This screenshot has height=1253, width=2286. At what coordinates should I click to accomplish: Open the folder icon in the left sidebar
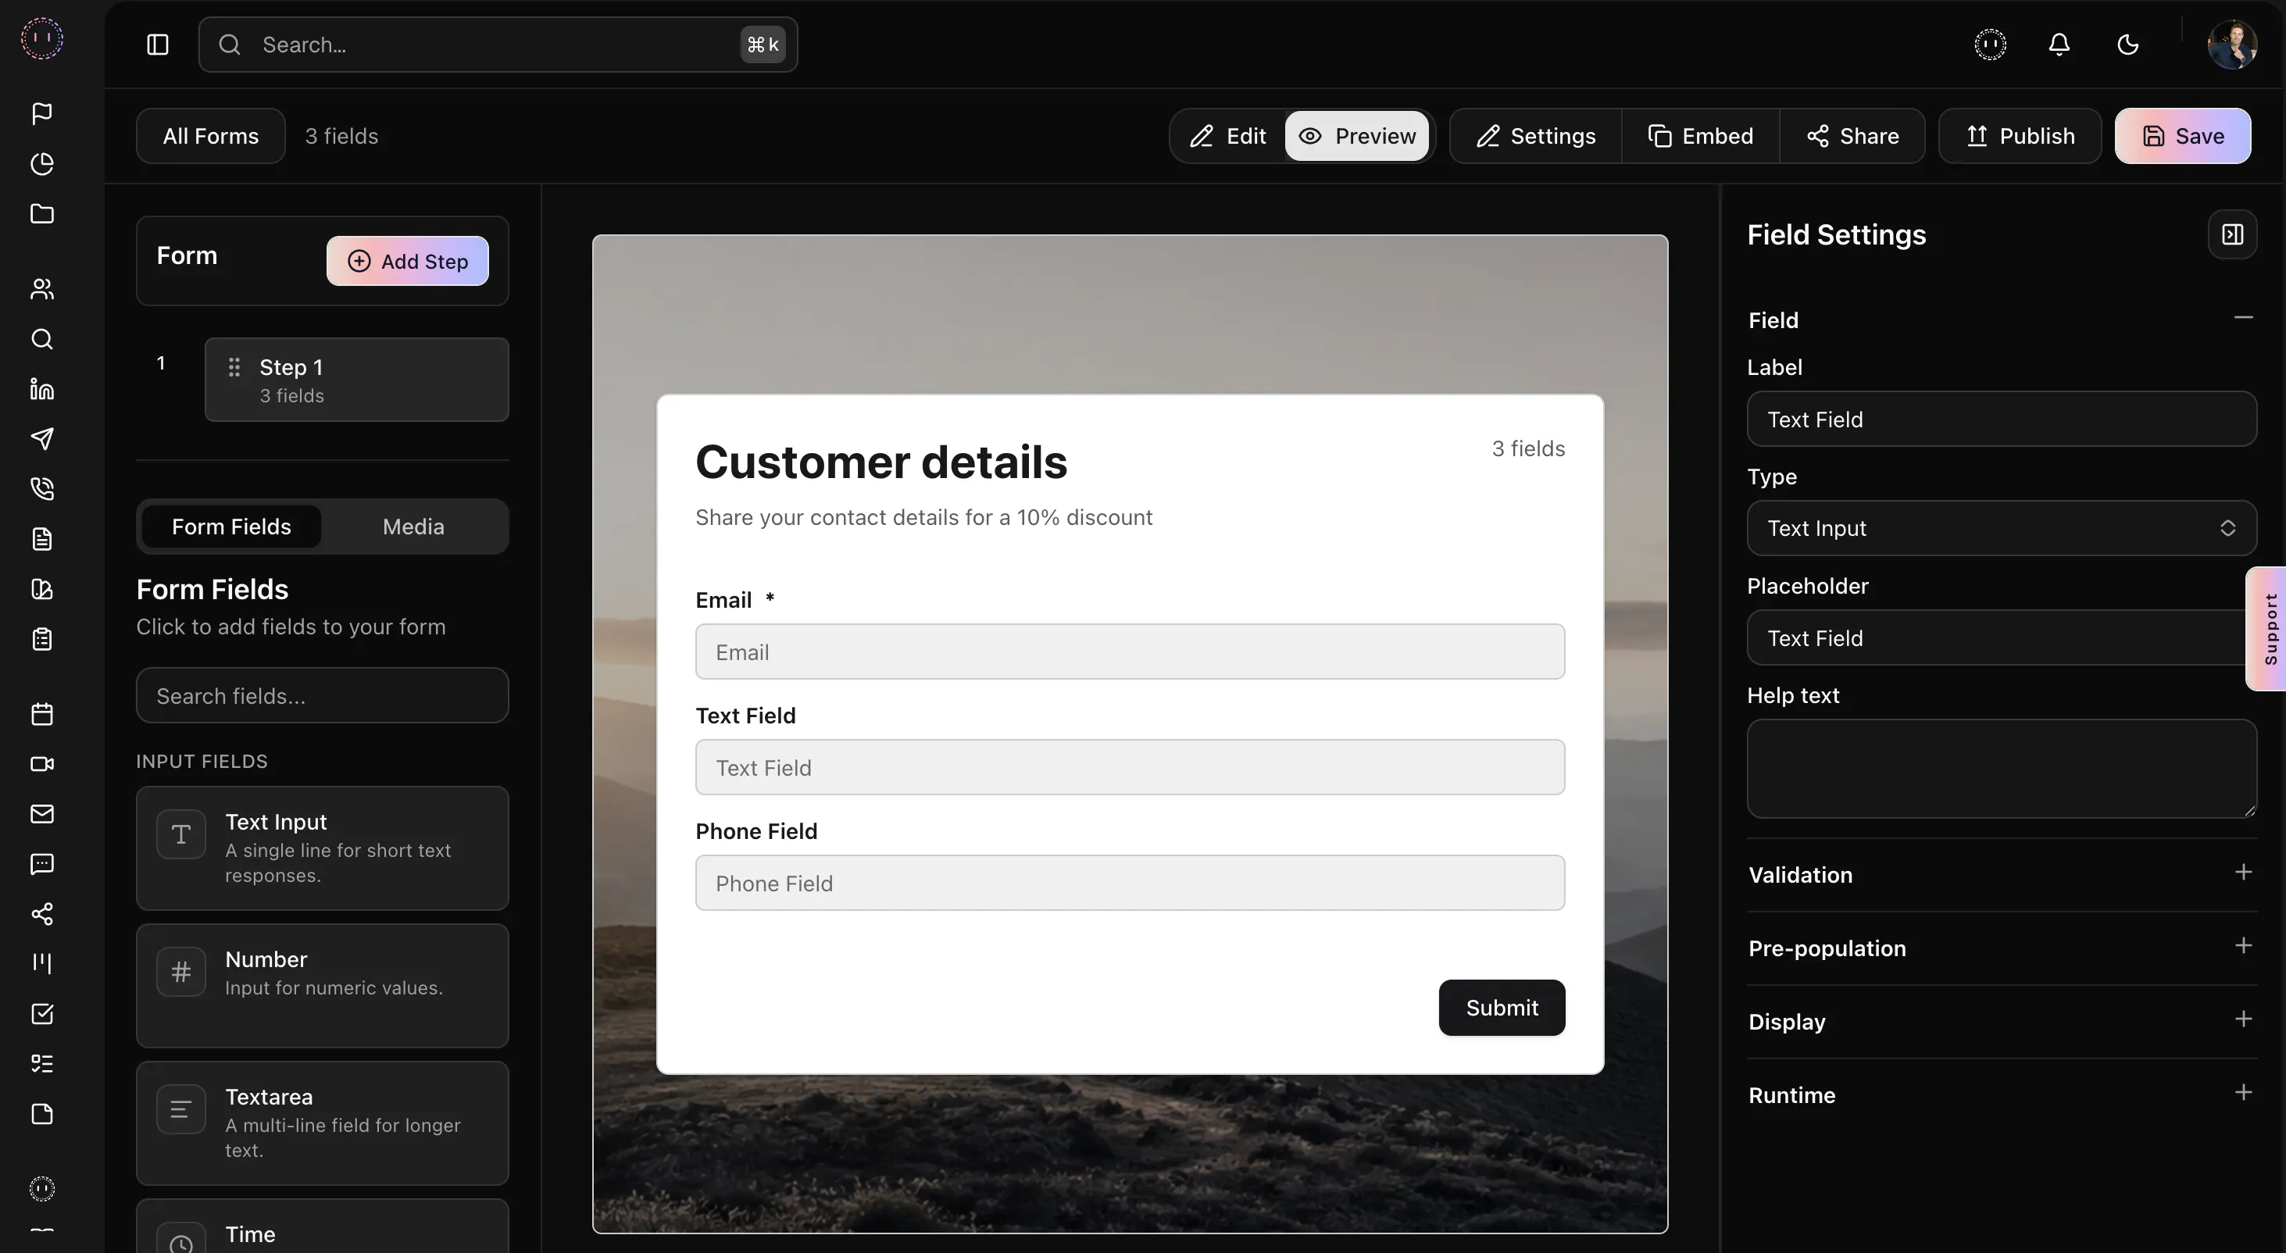click(x=41, y=214)
